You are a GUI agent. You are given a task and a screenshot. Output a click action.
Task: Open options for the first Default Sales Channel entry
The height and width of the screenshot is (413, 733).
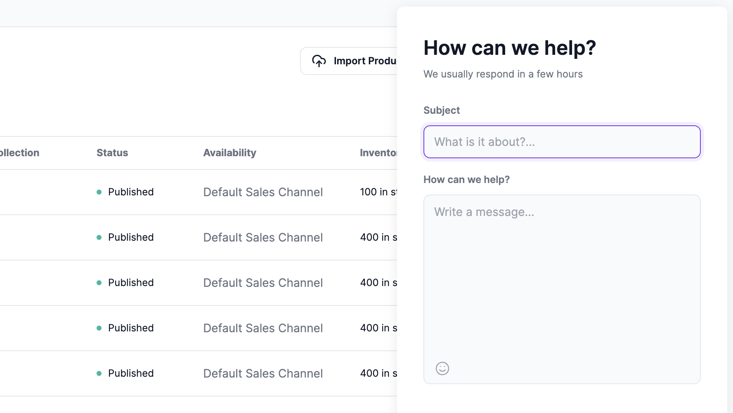263,192
